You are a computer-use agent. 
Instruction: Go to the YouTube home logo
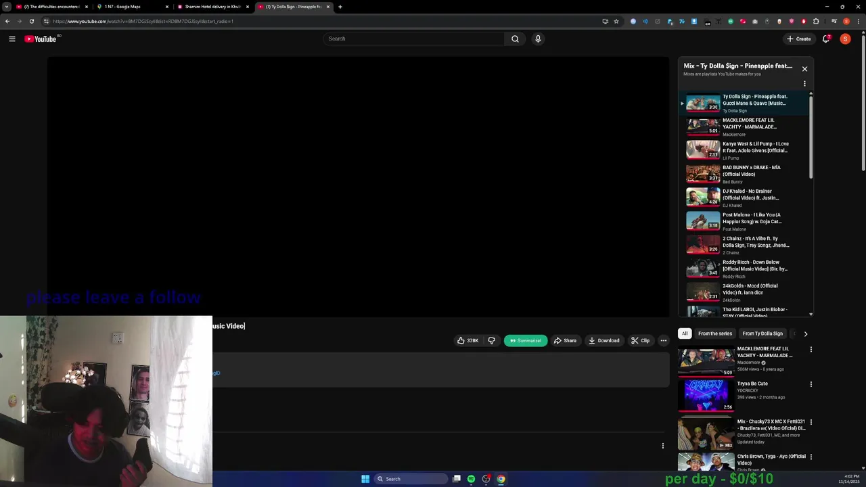(41, 39)
